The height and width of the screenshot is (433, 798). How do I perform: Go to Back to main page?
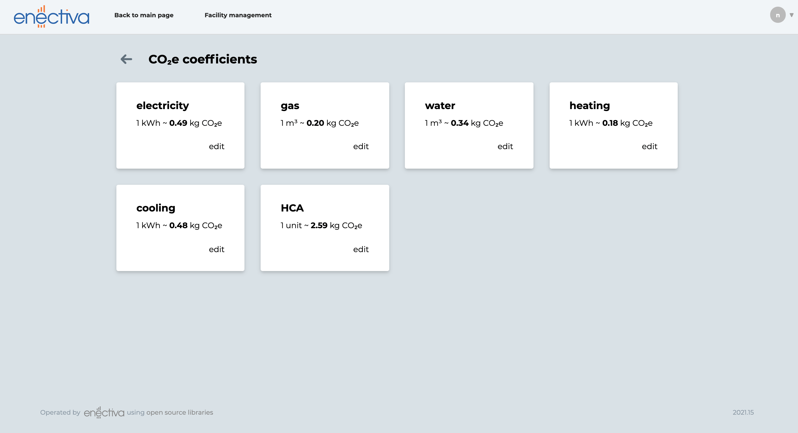coord(144,15)
